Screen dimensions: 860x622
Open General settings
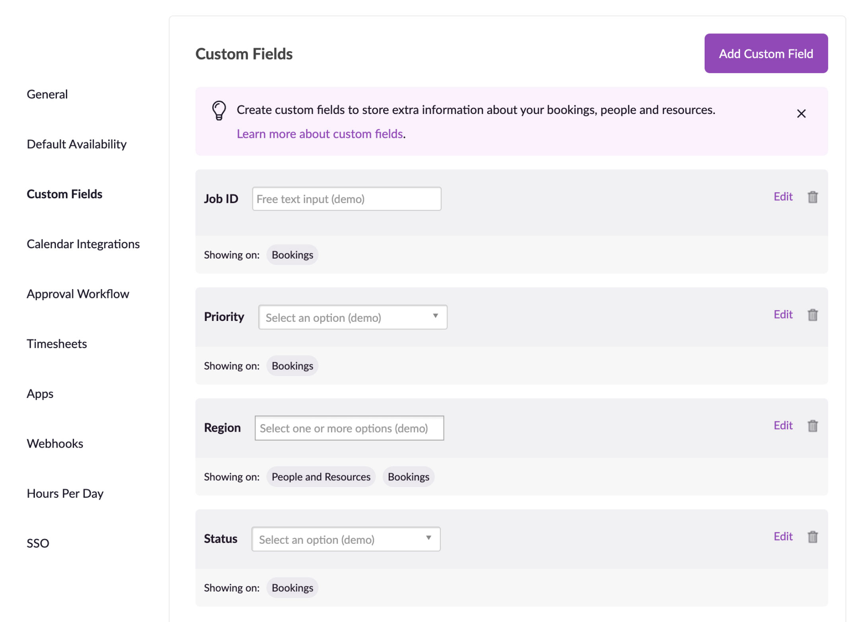[x=47, y=95]
